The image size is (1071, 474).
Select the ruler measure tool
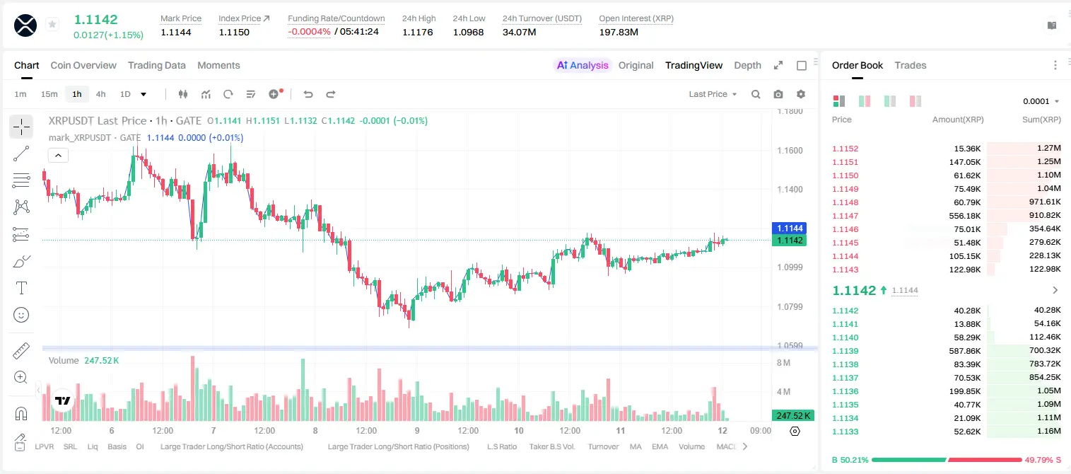(x=21, y=351)
